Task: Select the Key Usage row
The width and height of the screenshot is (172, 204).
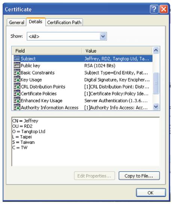Action: [83, 80]
